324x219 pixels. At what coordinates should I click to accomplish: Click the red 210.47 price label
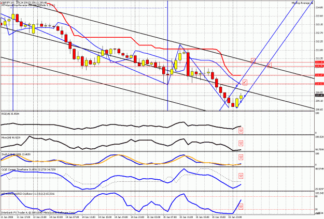pyautogui.click(x=319, y=75)
